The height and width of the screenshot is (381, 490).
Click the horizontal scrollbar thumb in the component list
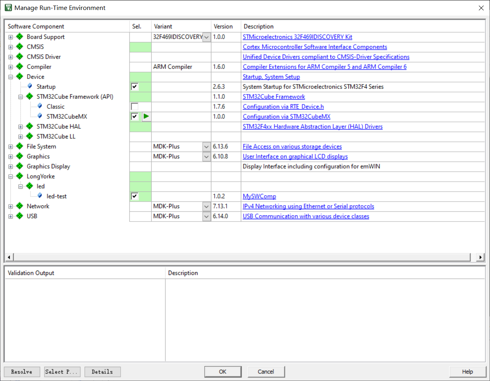click(x=242, y=257)
